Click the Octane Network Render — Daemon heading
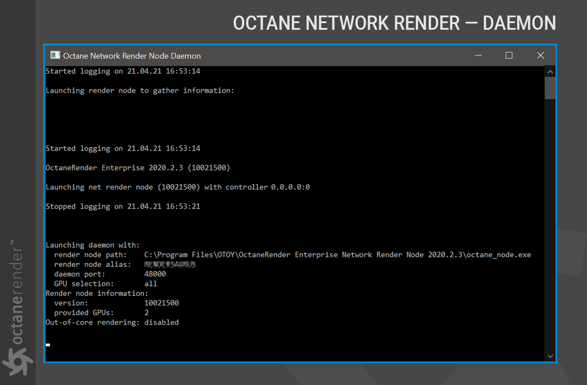The image size is (587, 385). pyautogui.click(x=394, y=23)
